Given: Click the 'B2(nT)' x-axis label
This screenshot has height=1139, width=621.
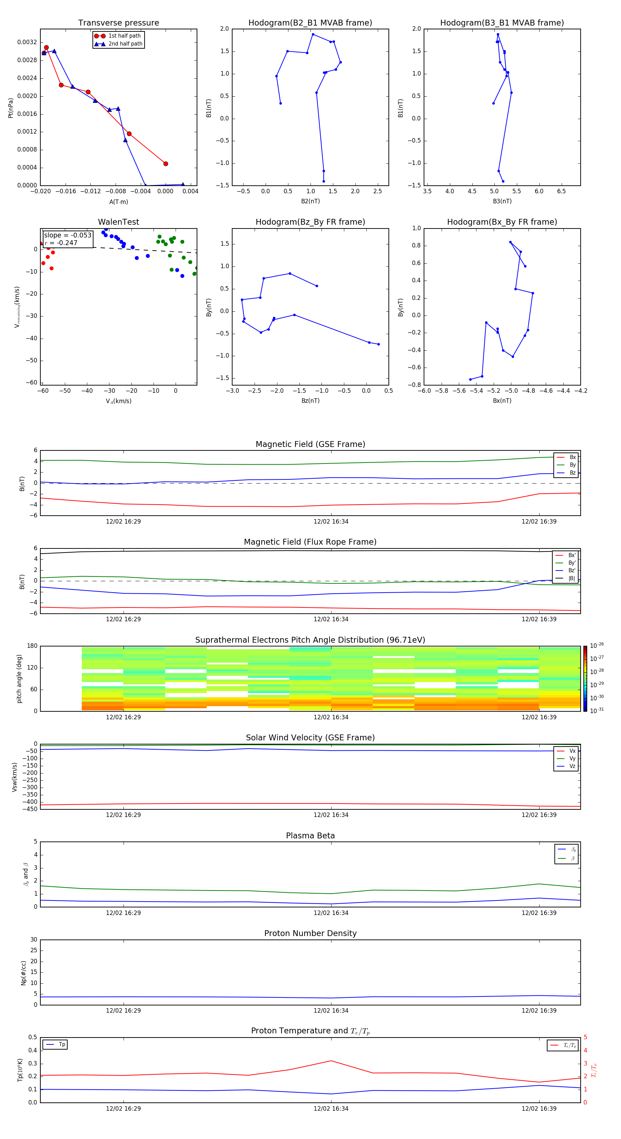Looking at the screenshot, I should click(310, 201).
